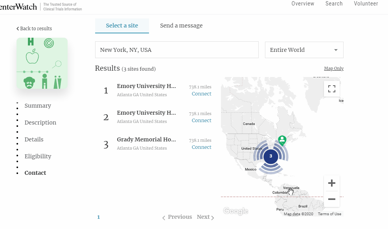388x229 pixels.
Task: Zoom in on the map
Action: [331, 183]
